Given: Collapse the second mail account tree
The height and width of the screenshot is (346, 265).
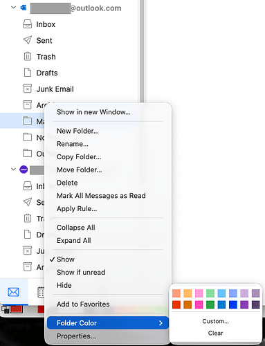Looking at the screenshot, I should click(x=14, y=170).
